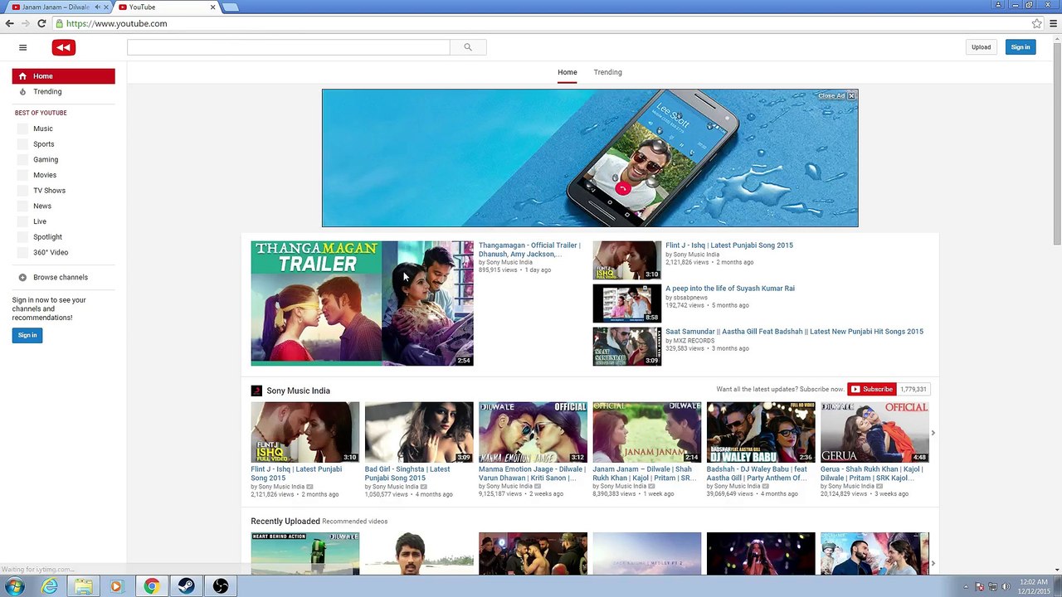Click the Browse channels plus icon
The height and width of the screenshot is (597, 1062).
22,278
